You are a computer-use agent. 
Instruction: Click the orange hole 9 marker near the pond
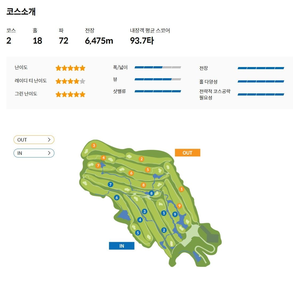tap(179, 205)
